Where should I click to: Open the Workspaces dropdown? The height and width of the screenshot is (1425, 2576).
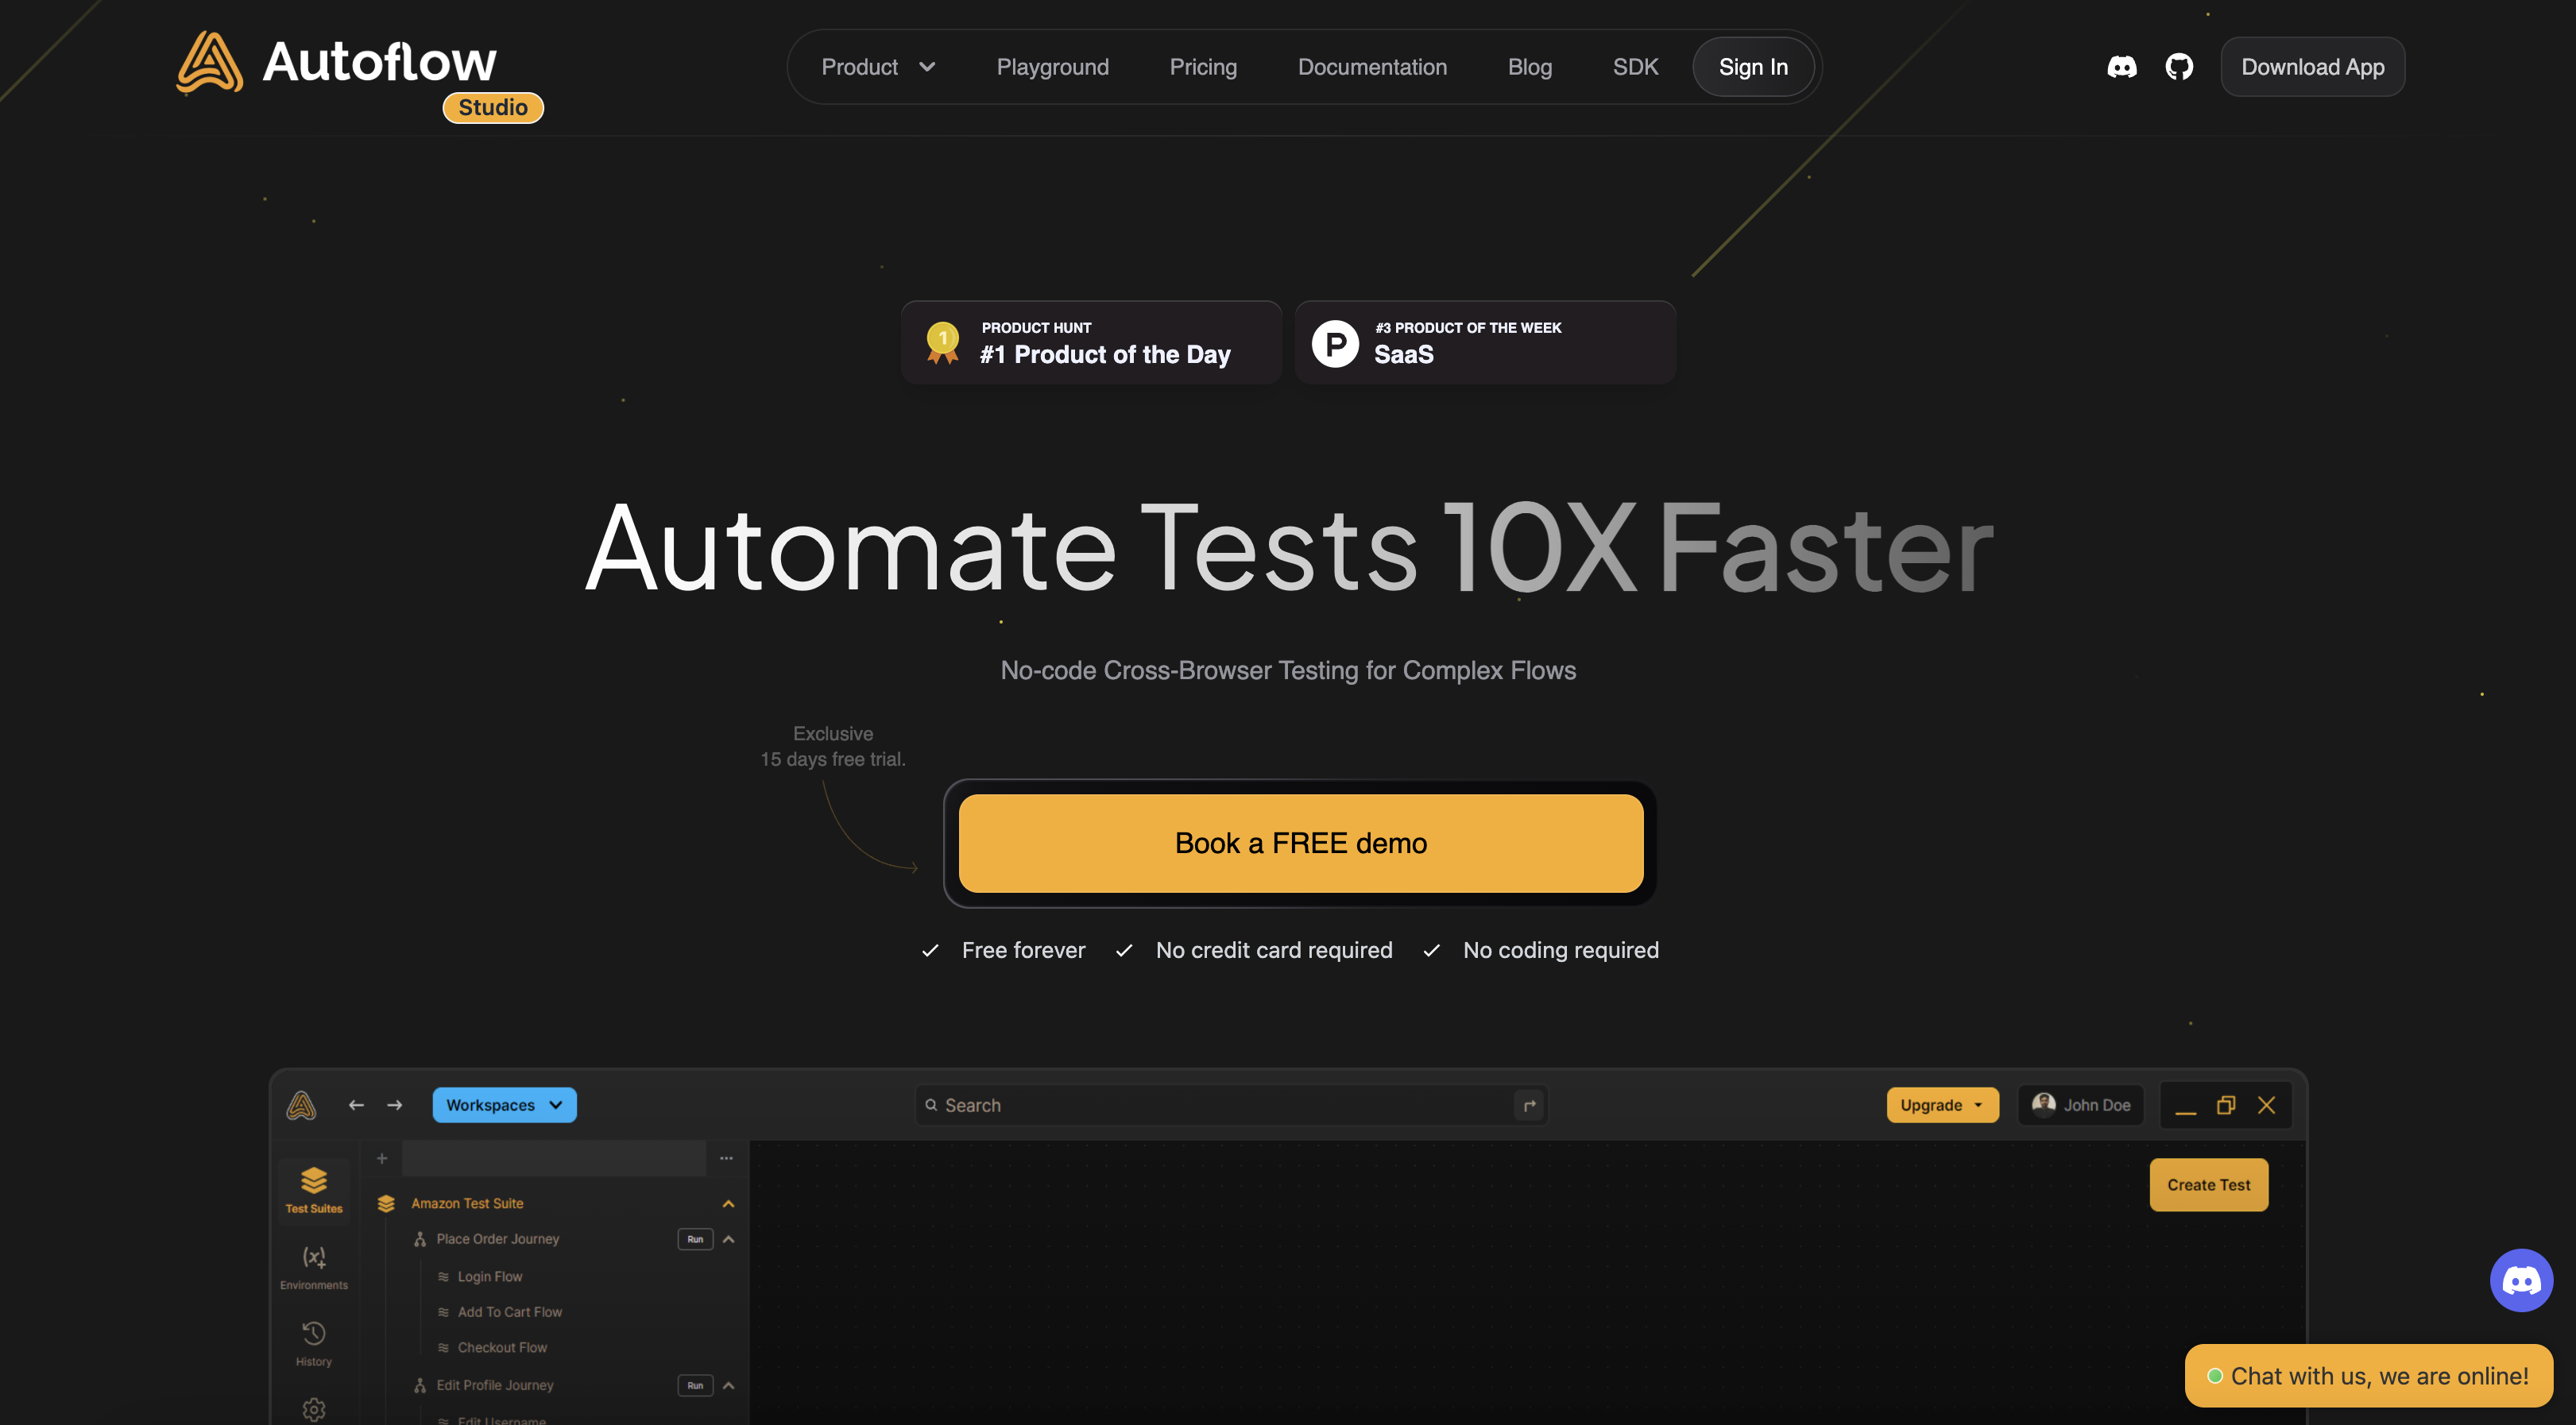pyautogui.click(x=504, y=1105)
